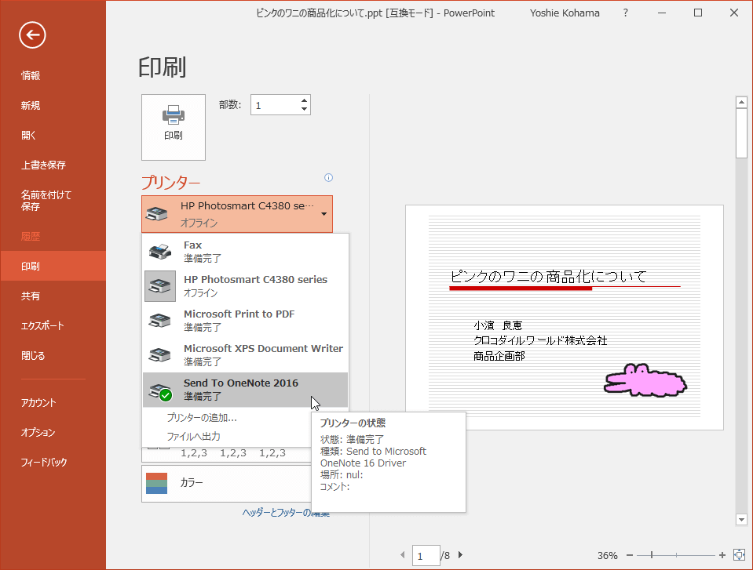753x570 pixels.
Task: Click the Fax printer icon
Action: [x=160, y=251]
